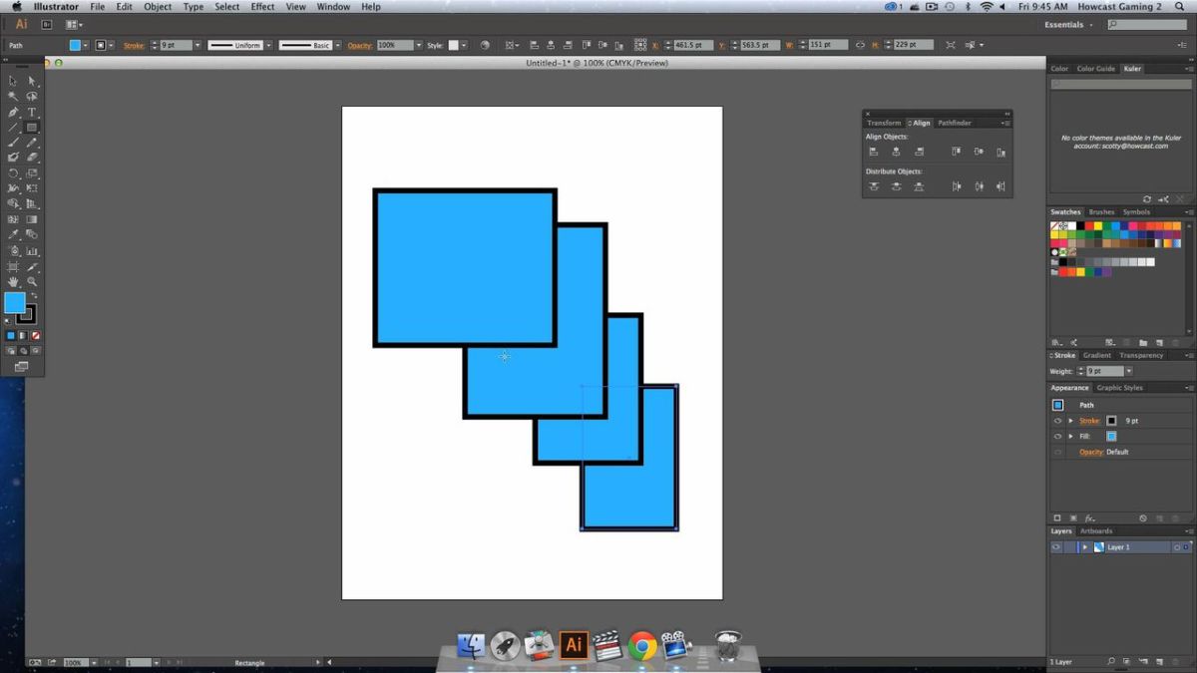Image resolution: width=1197 pixels, height=673 pixels.
Task: Select the Selection tool
Action: point(13,80)
